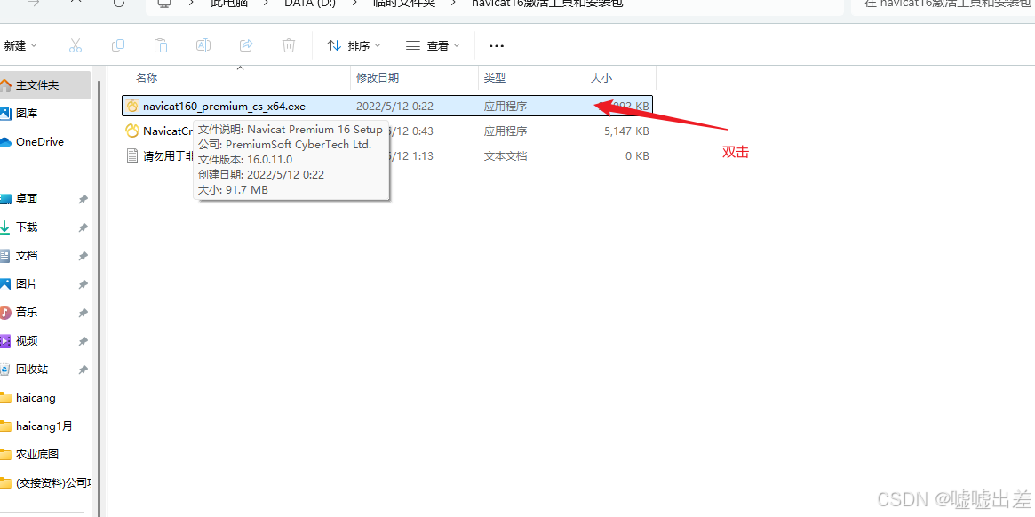
Task: Toggle pin icon next to 图片
Action: (x=84, y=284)
